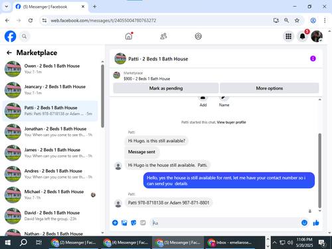Show hidden system tray icons

tap(274, 242)
